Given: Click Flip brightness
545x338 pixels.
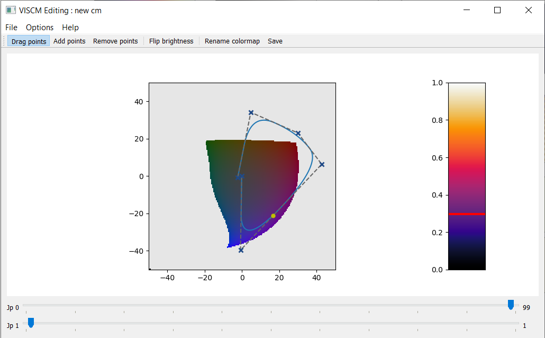Looking at the screenshot, I should click(171, 41).
